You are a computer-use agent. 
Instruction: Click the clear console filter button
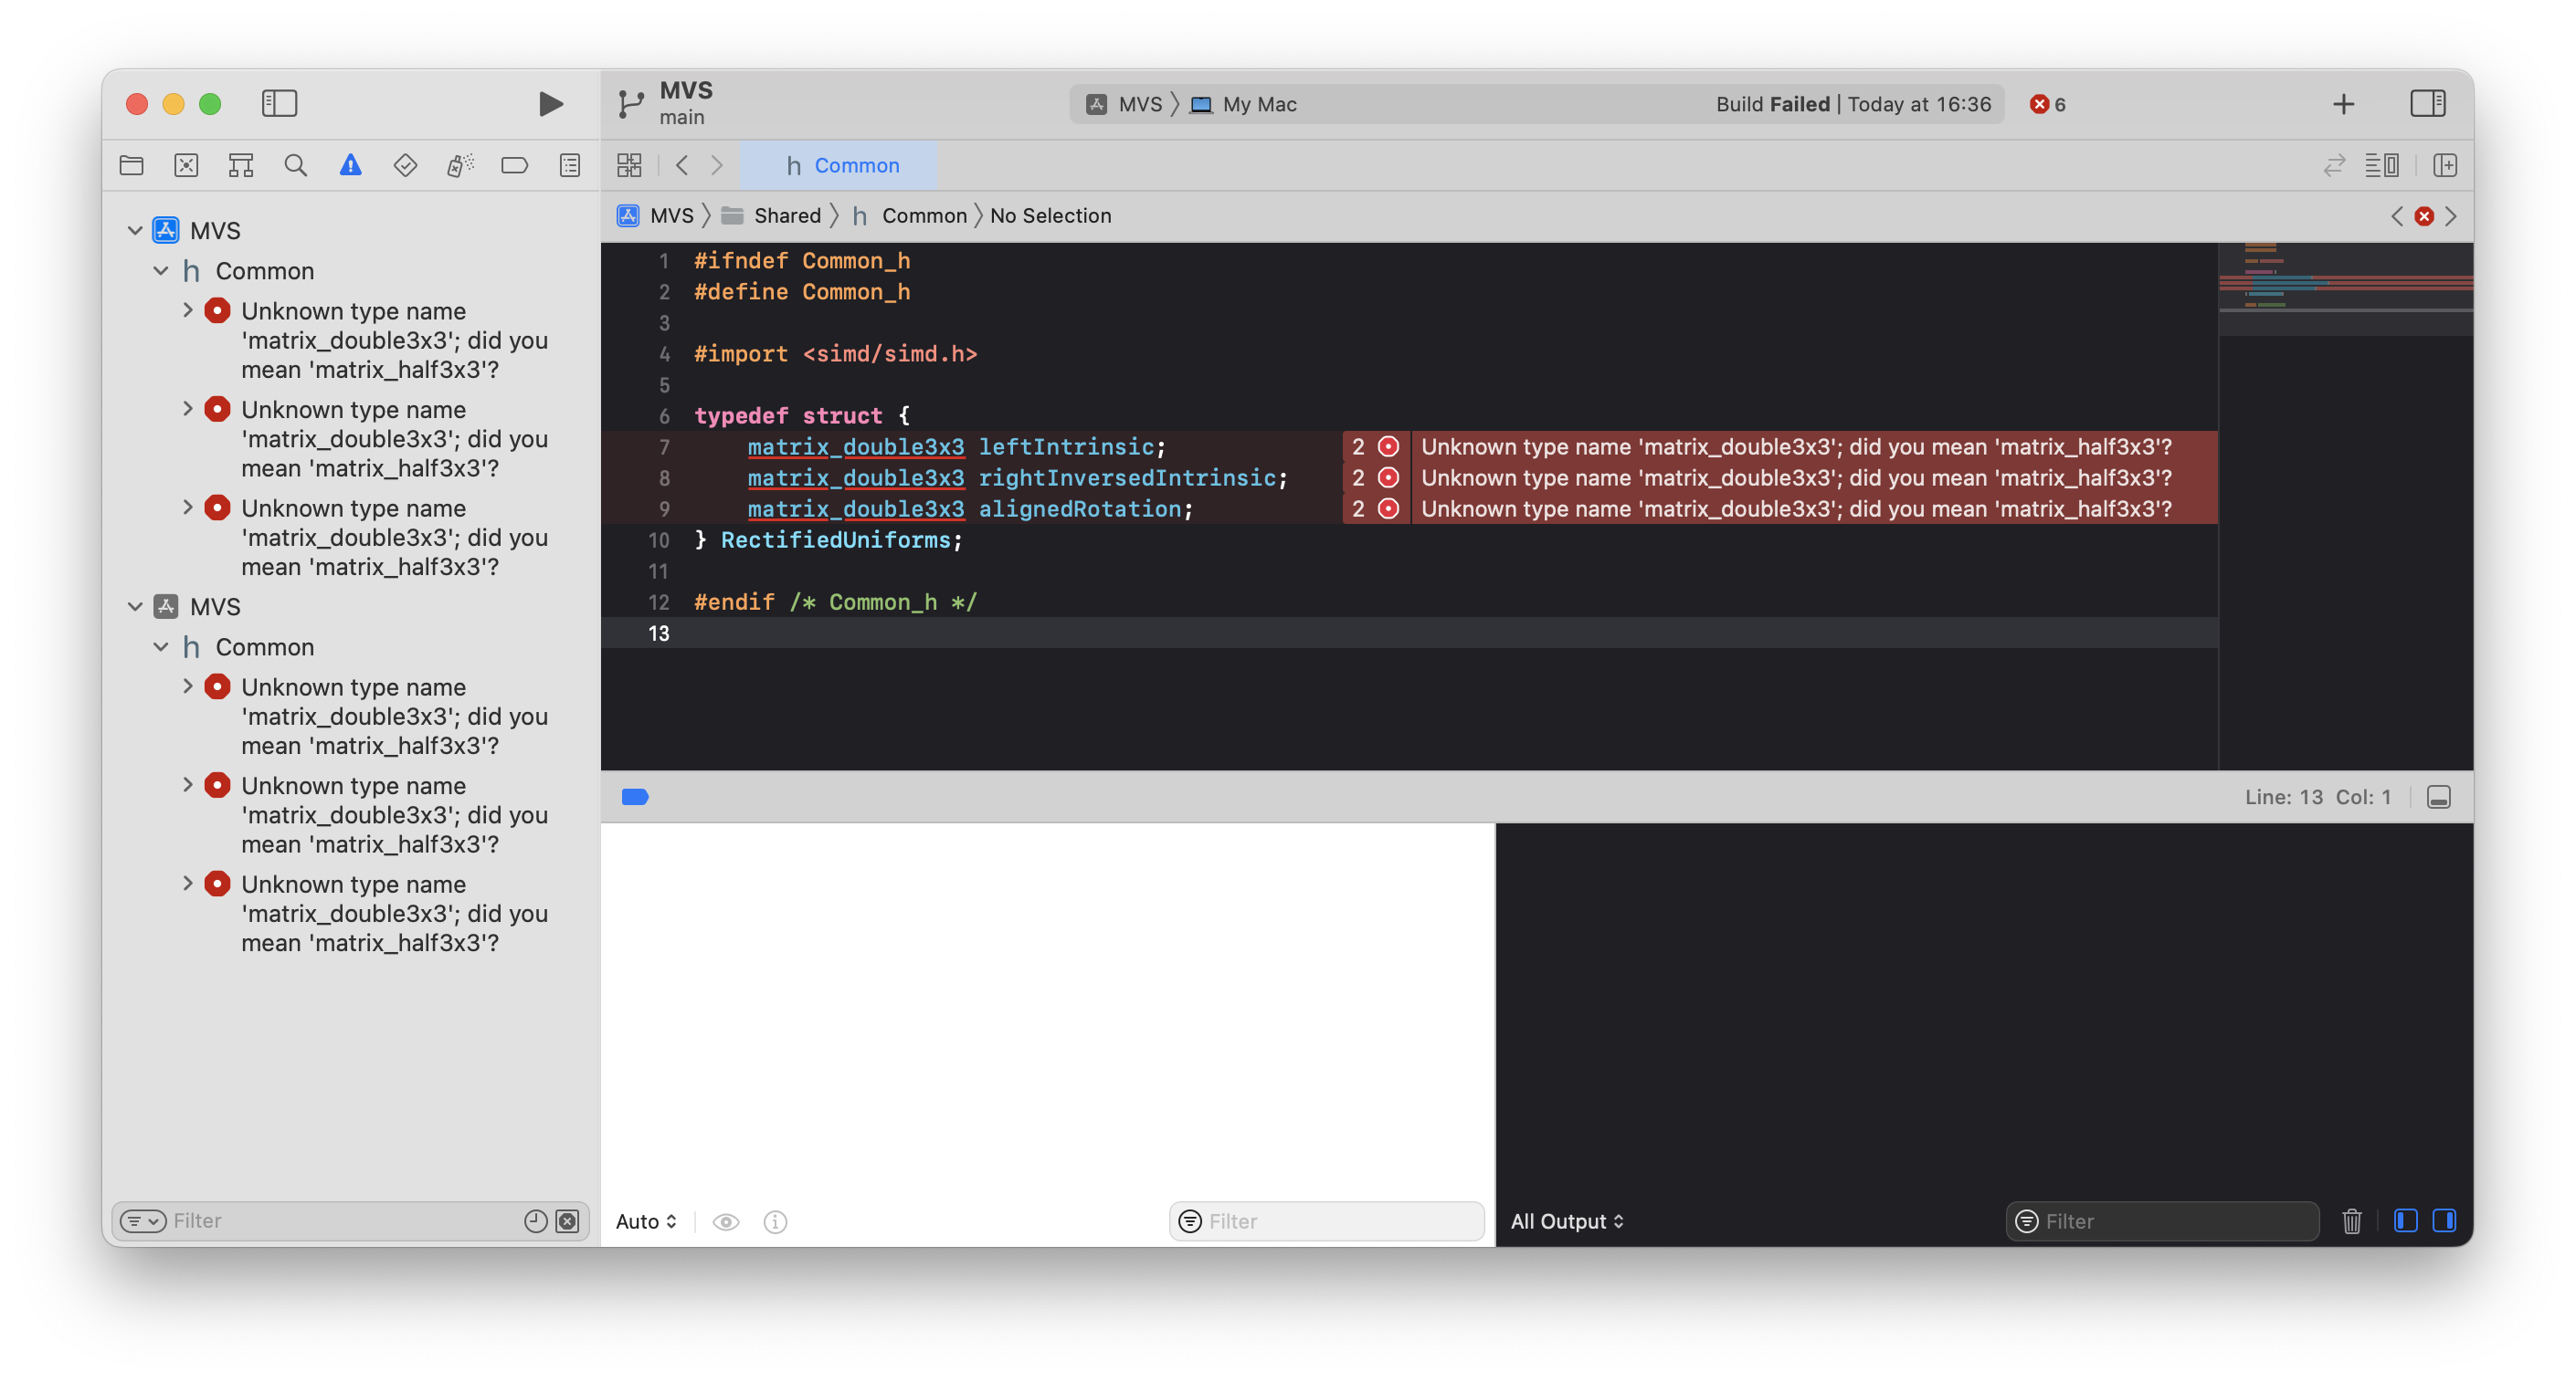tap(2351, 1220)
